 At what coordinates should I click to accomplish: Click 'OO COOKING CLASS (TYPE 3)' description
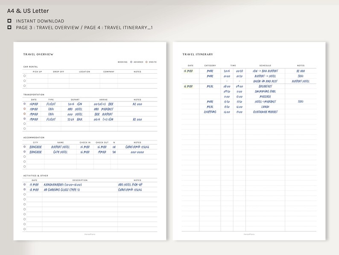(x=62, y=190)
